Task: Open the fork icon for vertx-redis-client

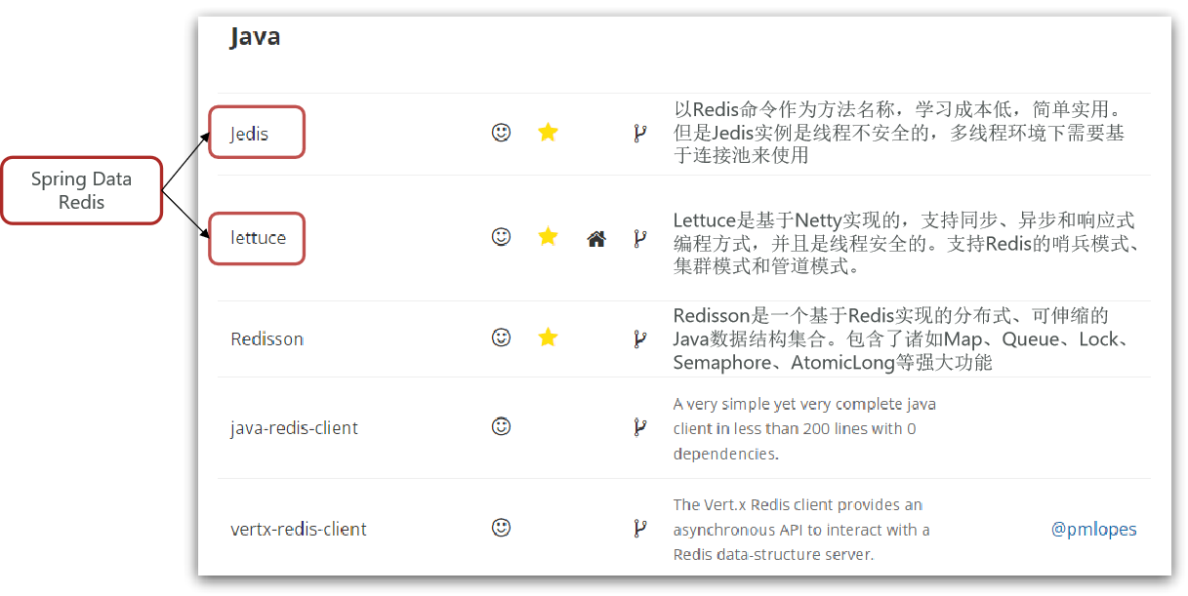Action: (x=639, y=530)
